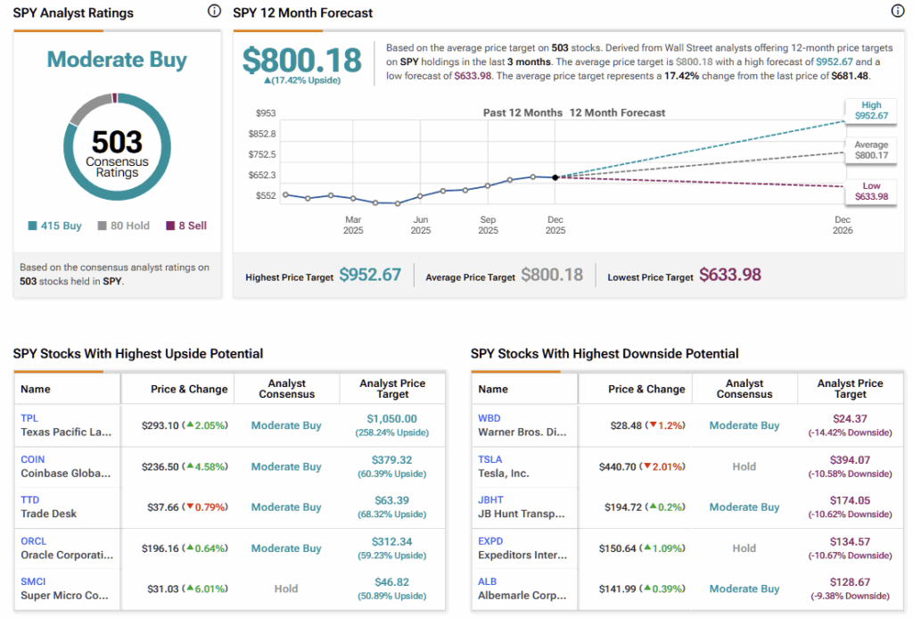Open the TPL ticker link

click(29, 417)
